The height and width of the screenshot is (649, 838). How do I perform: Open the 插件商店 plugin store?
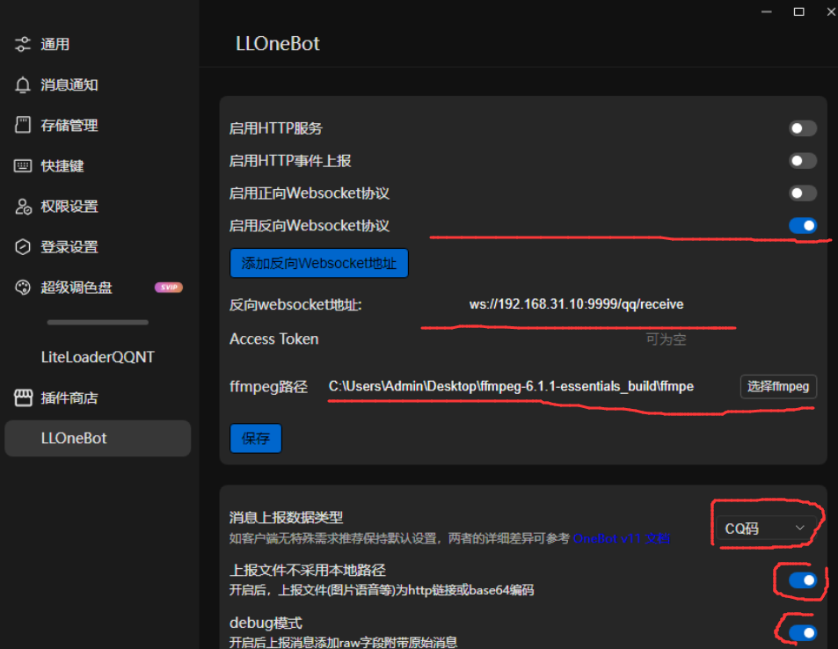[70, 397]
